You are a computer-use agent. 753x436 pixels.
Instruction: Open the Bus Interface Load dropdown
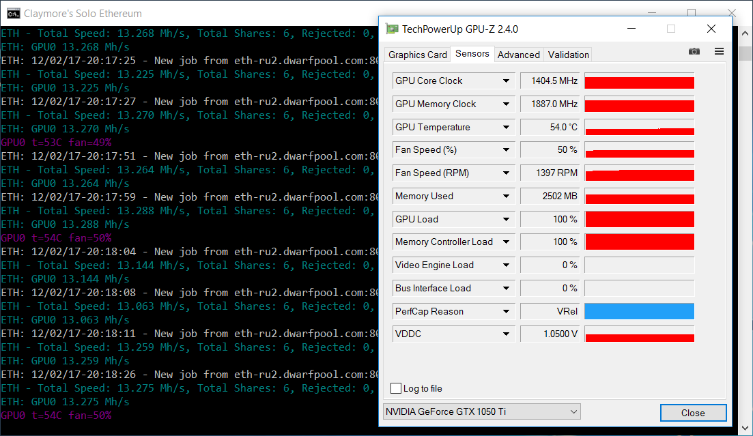(x=506, y=288)
